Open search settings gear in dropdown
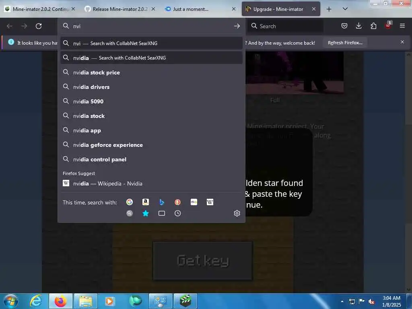This screenshot has height=309, width=412. pos(237,213)
